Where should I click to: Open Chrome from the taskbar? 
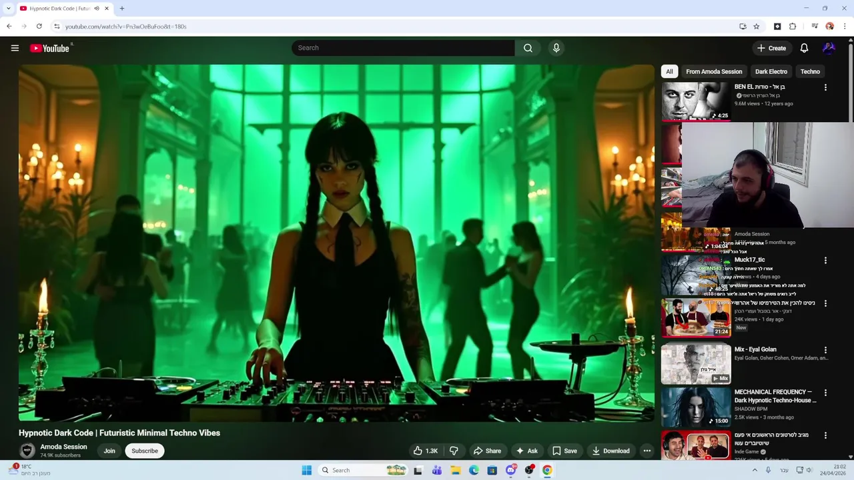547,470
